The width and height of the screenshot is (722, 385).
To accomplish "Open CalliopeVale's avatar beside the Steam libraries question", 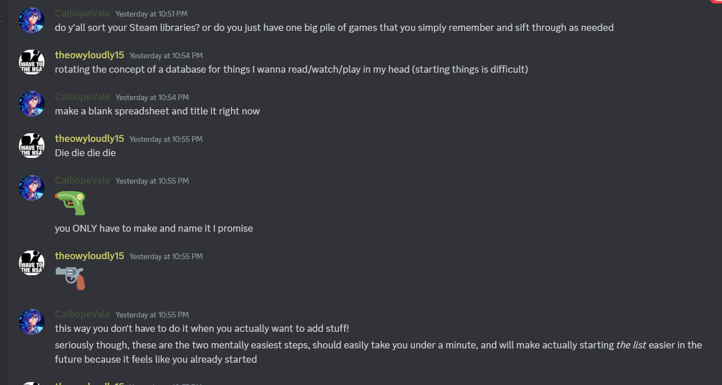I will click(x=31, y=20).
